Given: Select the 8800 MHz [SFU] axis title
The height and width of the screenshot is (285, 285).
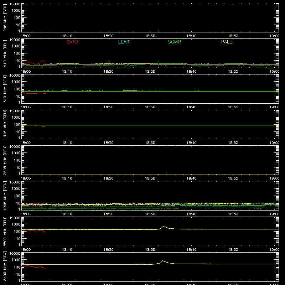Looking at the screenshot, I should click(x=5, y=231).
